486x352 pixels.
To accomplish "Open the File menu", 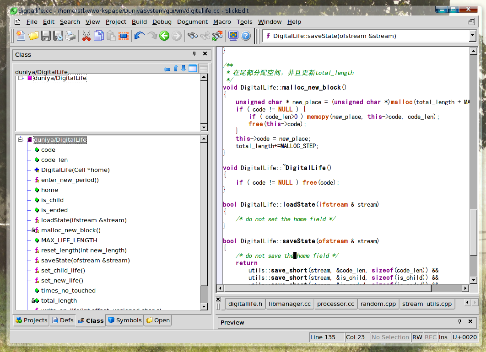I will point(32,21).
